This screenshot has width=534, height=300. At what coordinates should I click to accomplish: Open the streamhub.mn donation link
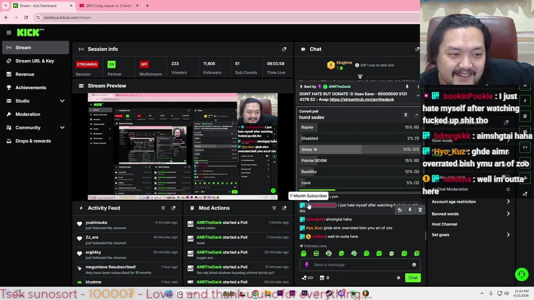click(362, 100)
